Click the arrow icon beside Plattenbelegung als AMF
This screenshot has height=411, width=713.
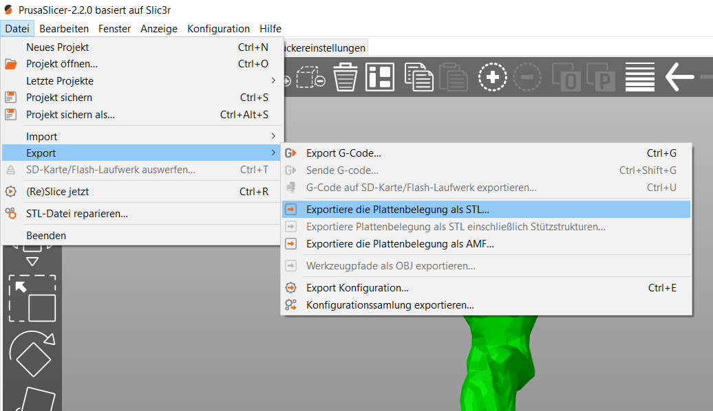pos(290,244)
